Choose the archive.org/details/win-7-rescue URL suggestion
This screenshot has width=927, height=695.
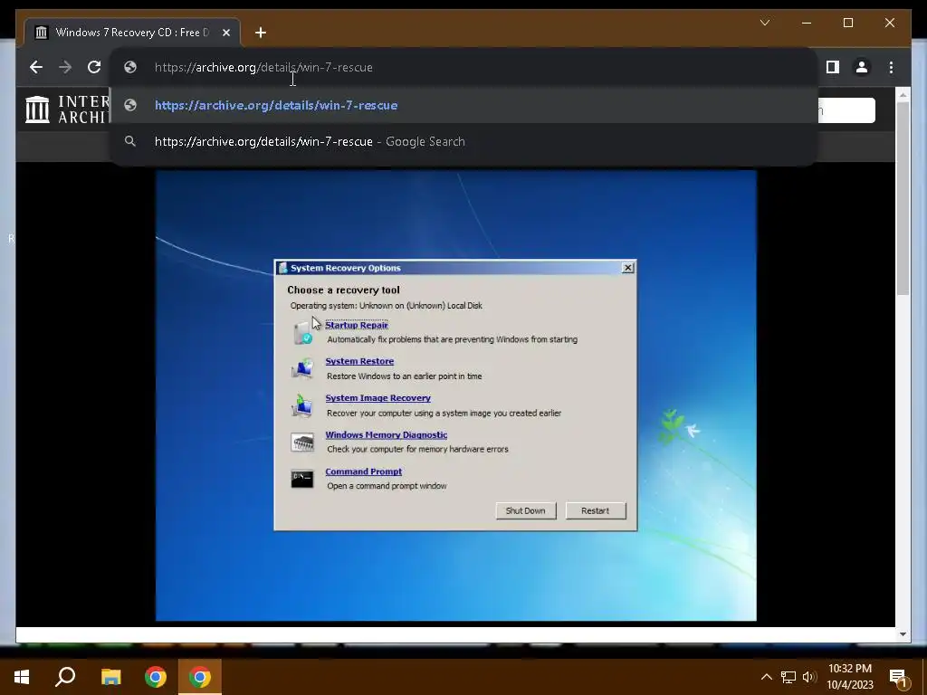[x=464, y=105]
